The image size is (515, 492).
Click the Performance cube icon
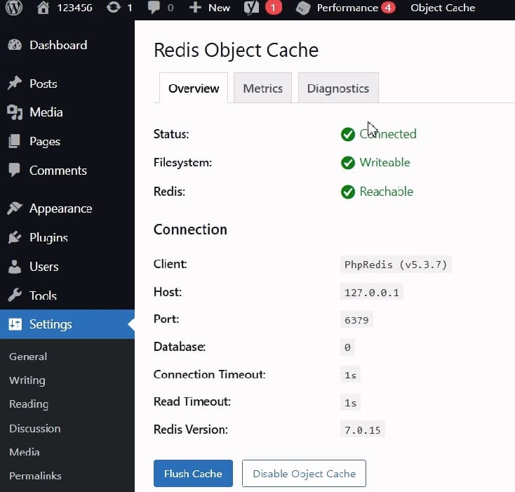coord(303,8)
